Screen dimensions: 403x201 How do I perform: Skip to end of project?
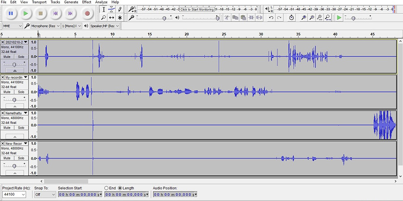70,13
